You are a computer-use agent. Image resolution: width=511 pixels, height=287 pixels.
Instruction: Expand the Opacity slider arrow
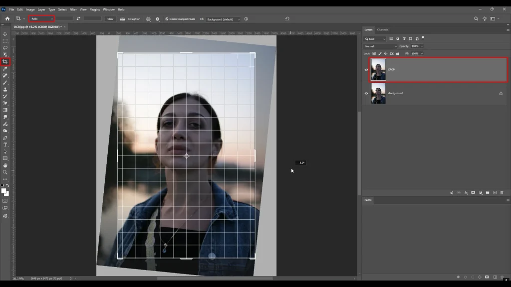click(422, 46)
